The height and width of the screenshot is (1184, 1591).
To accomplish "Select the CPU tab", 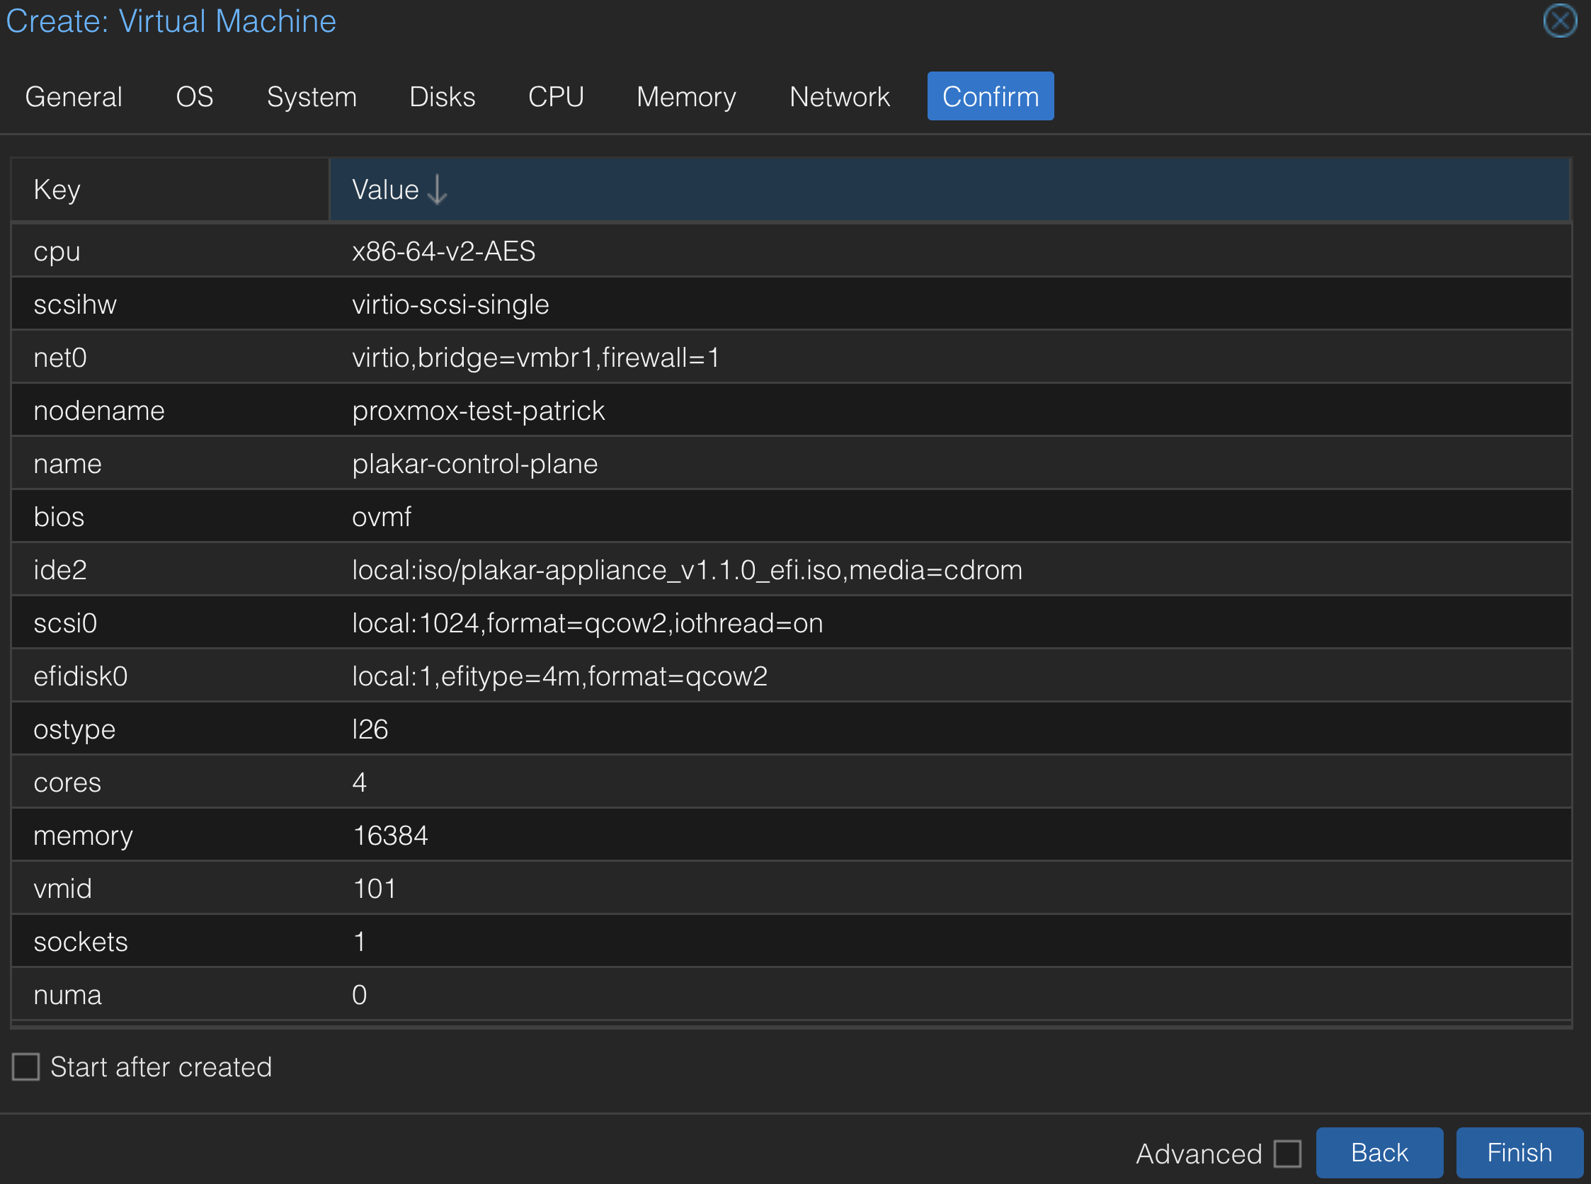I will (x=556, y=96).
